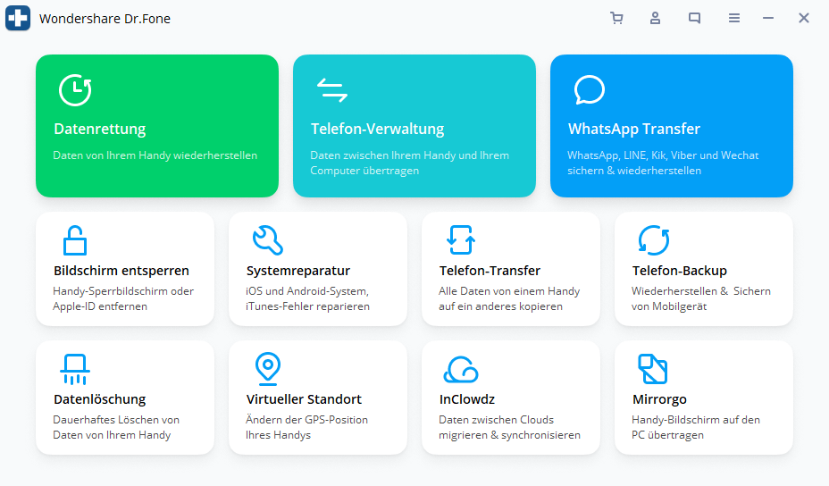Select Virtueller Standort heading

click(304, 399)
